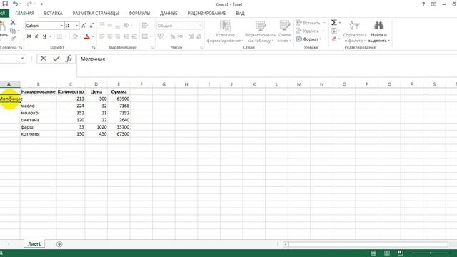Viewport: 457px width, 257px height.
Task: Click the Удалить cells button
Action: [x=311, y=31]
